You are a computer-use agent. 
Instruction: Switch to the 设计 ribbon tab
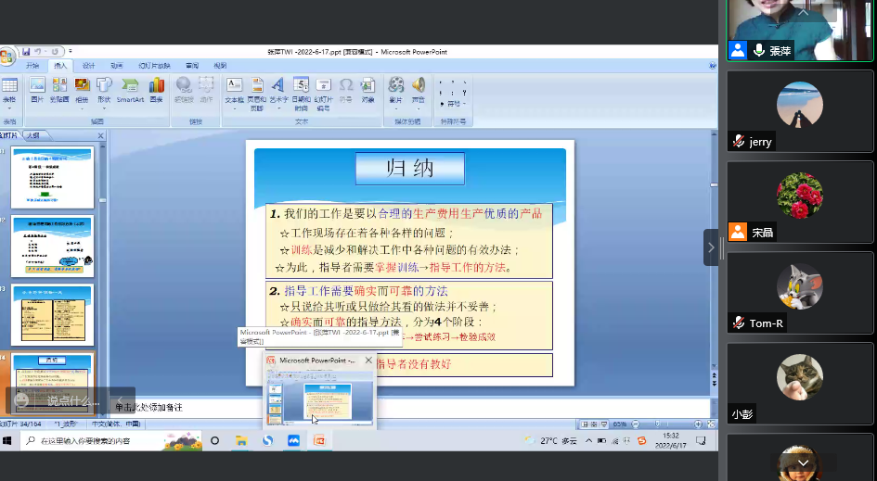88,66
